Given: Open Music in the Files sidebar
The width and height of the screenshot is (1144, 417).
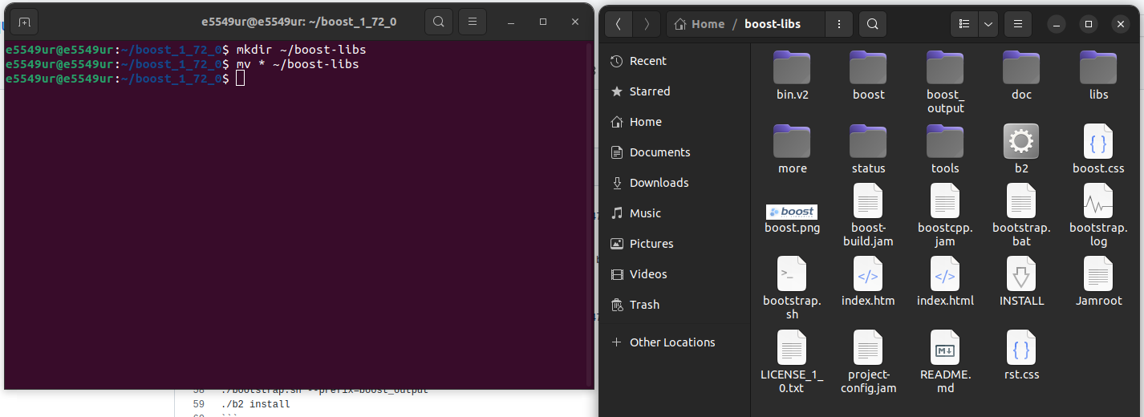Looking at the screenshot, I should [675, 213].
